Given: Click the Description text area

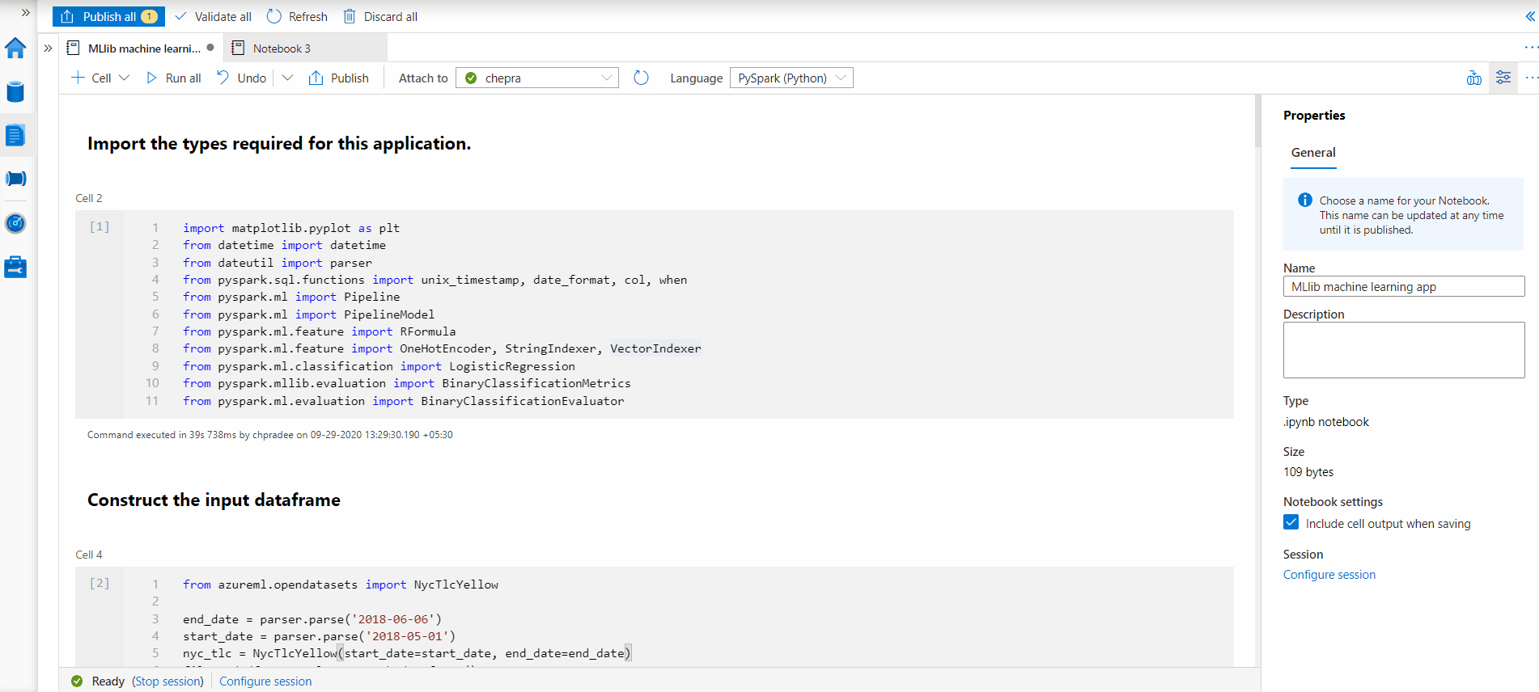Looking at the screenshot, I should tap(1404, 350).
